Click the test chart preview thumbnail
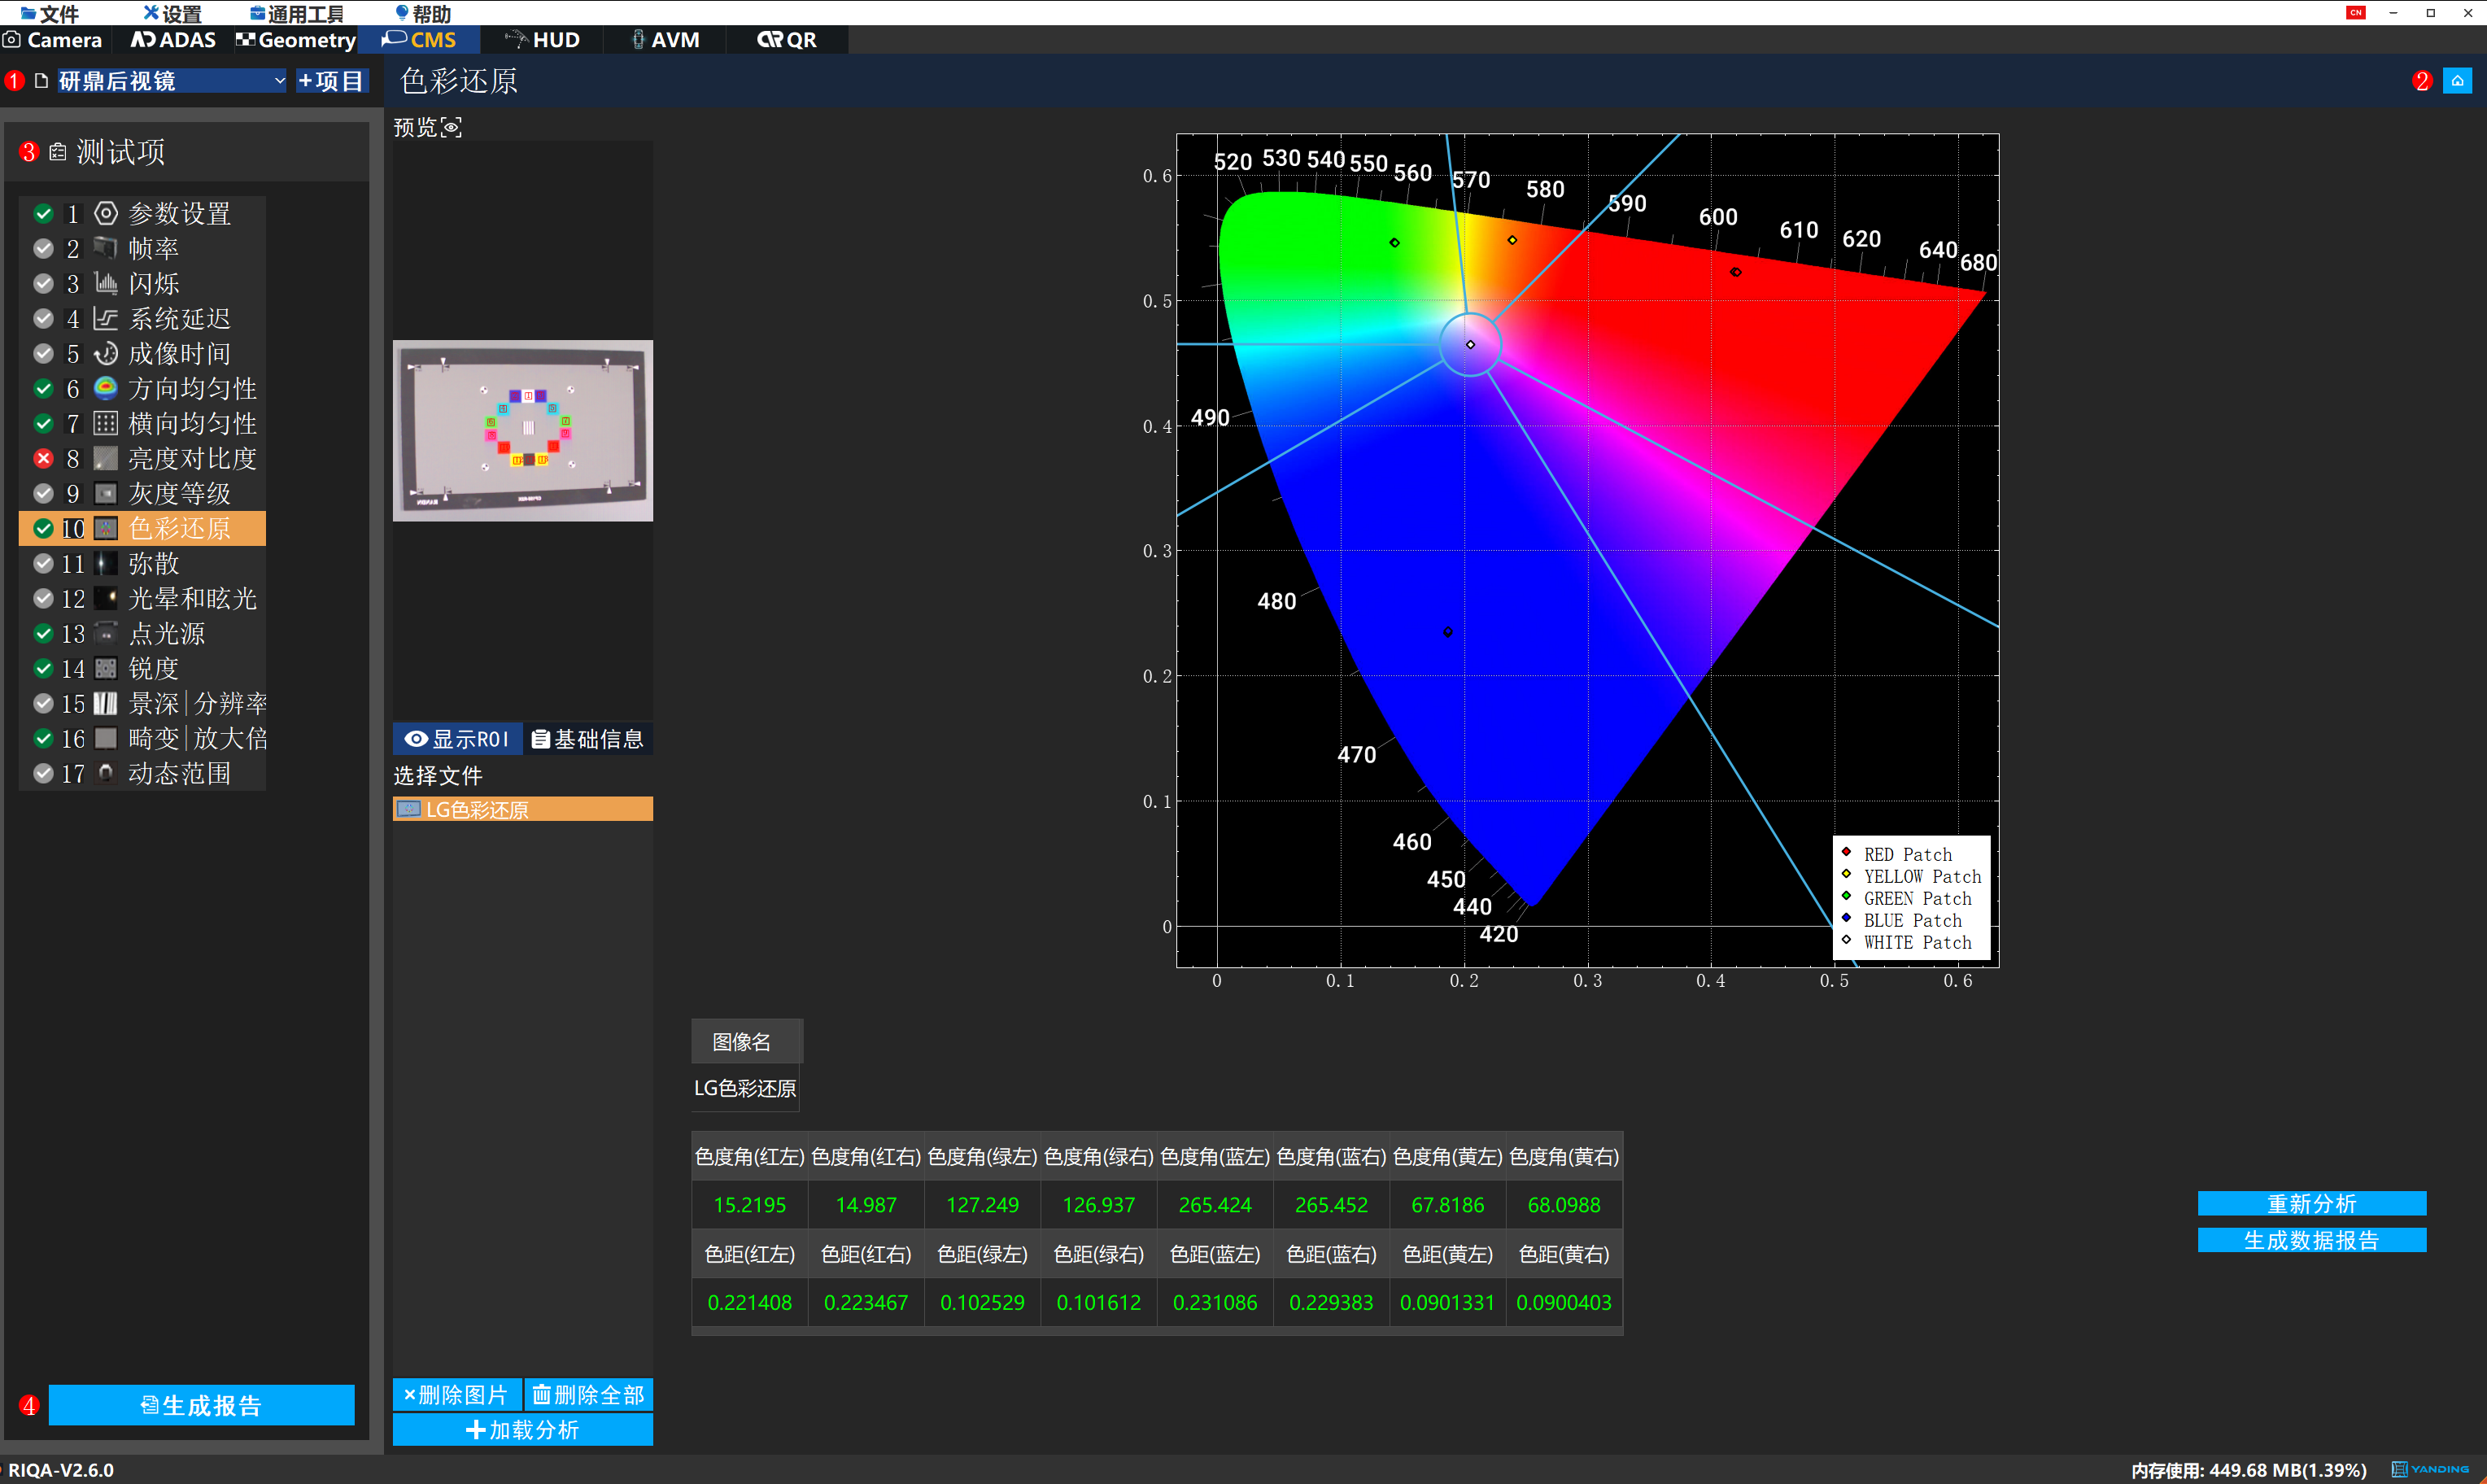Image resolution: width=2487 pixels, height=1484 pixels. click(523, 431)
